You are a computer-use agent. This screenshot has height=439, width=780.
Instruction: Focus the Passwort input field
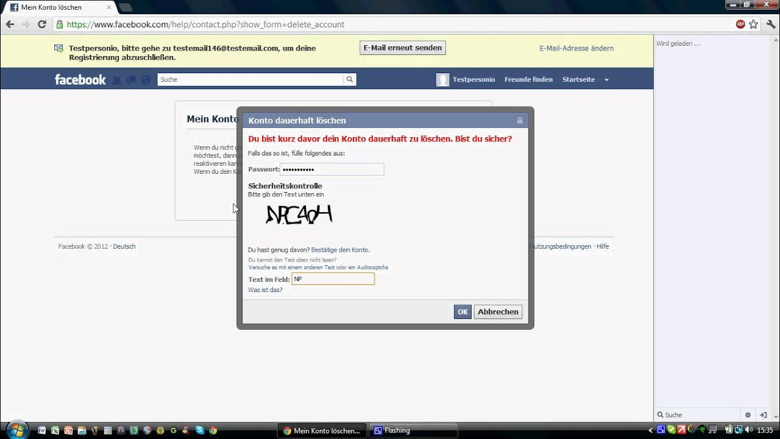pyautogui.click(x=332, y=169)
